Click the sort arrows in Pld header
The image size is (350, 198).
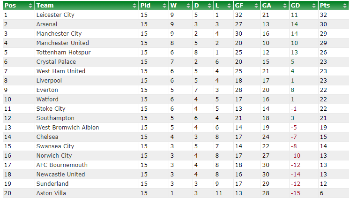[164, 6]
